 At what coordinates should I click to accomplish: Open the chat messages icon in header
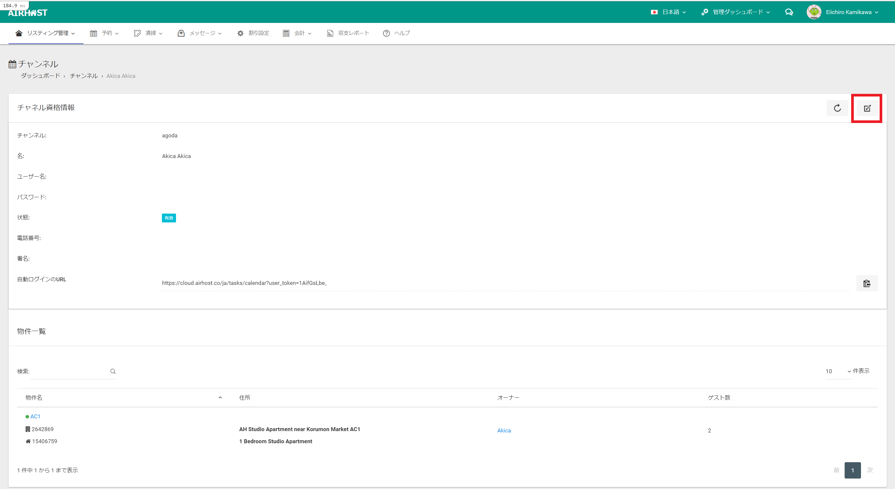coord(789,12)
